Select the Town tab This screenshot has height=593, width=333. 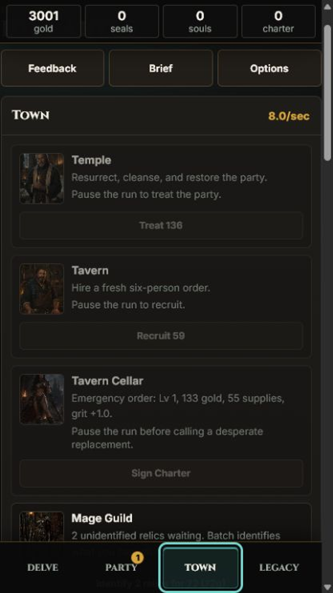coord(200,567)
